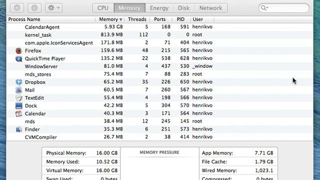Screen dimensions: 320x180
Task: Select the CVMCompiler process
Action: 41,137
